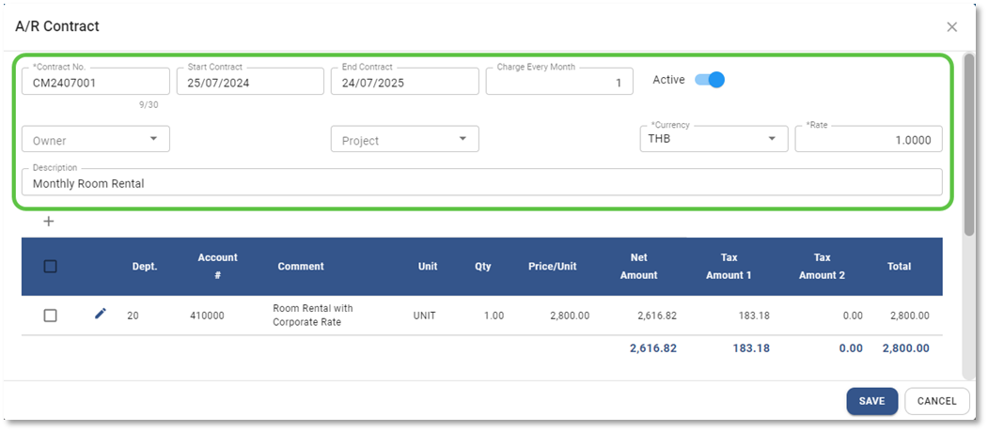Close the A/R Contract dialog
The width and height of the screenshot is (988, 432).
click(951, 27)
